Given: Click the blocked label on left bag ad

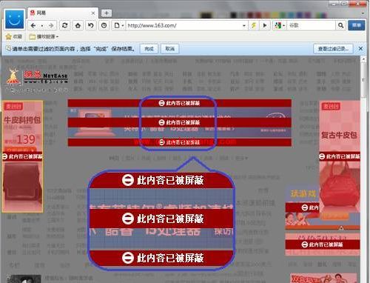Looking at the screenshot, I should [x=22, y=156].
